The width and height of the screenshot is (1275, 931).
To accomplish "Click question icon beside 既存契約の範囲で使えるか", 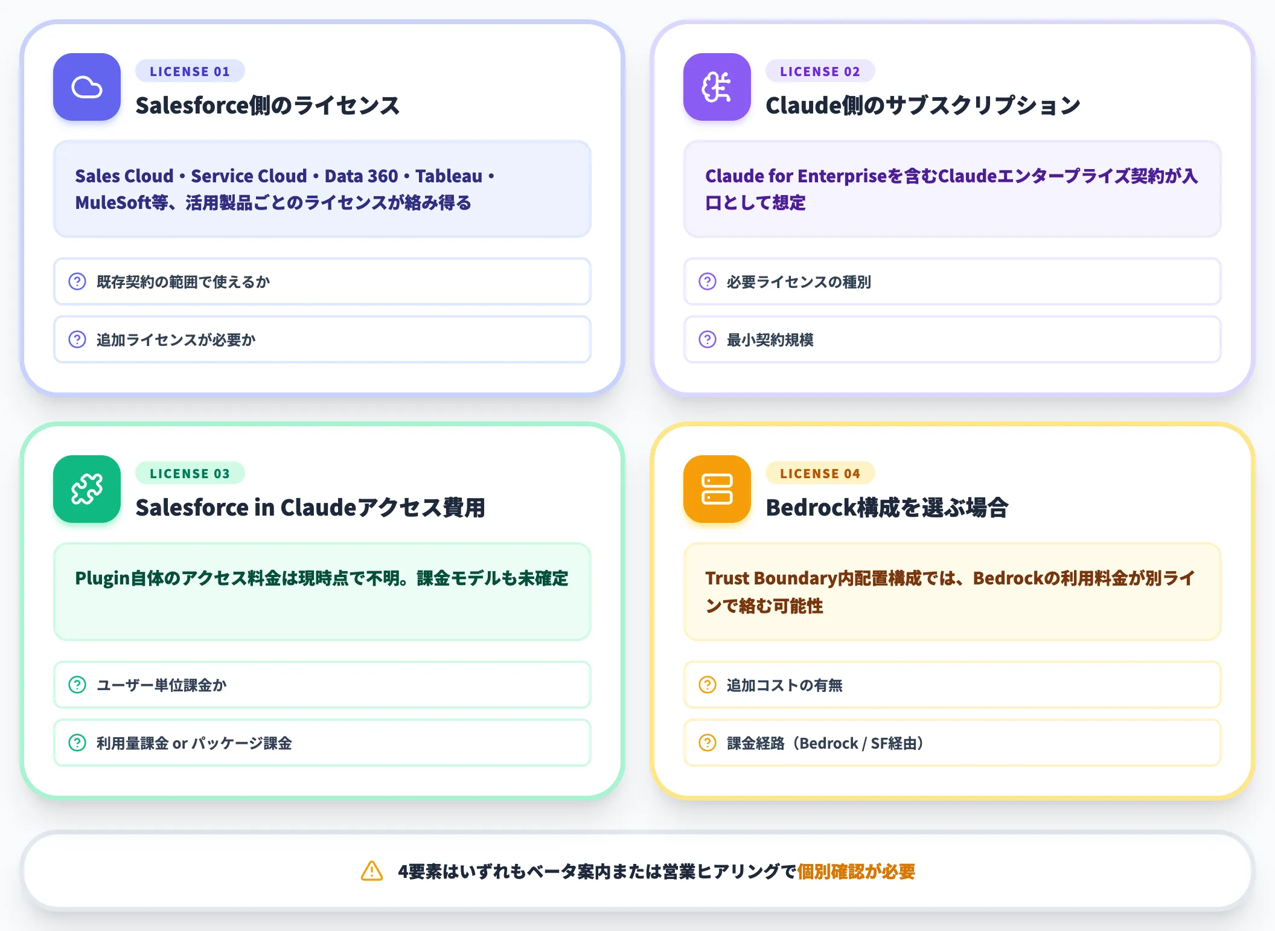I will click(x=77, y=281).
